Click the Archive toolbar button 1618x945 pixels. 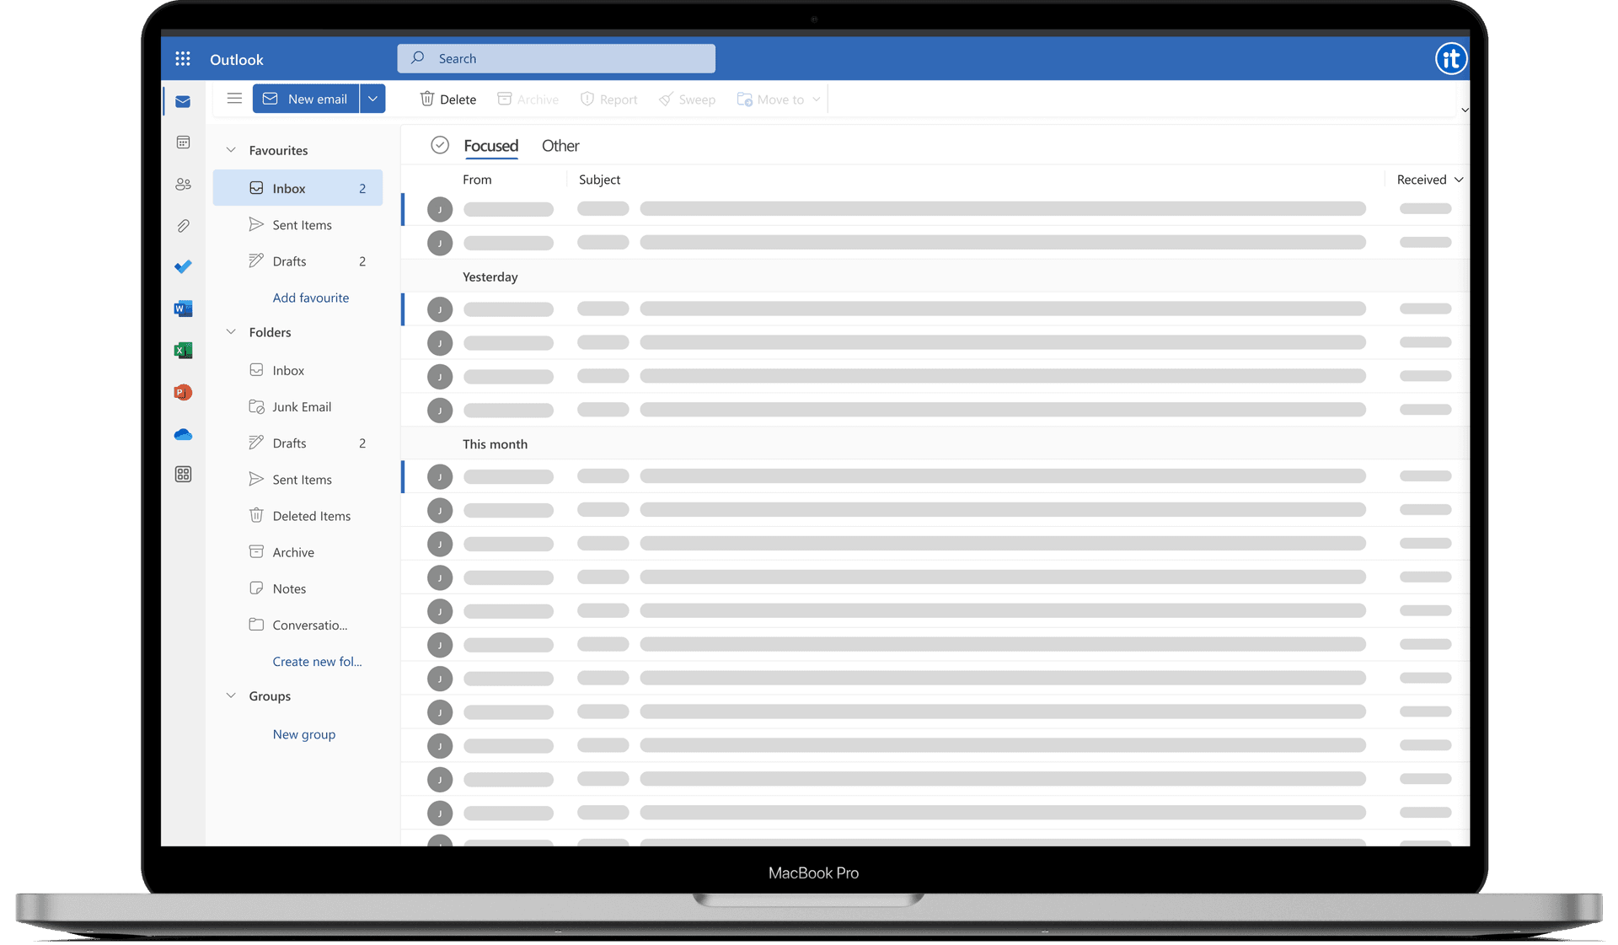click(528, 99)
